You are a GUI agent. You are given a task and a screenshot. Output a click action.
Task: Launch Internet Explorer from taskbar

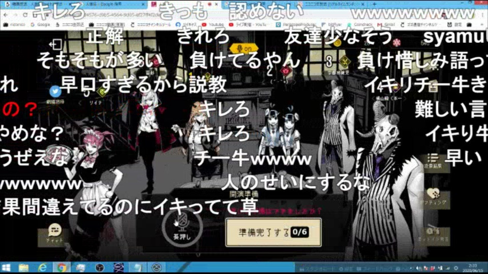[43, 267]
